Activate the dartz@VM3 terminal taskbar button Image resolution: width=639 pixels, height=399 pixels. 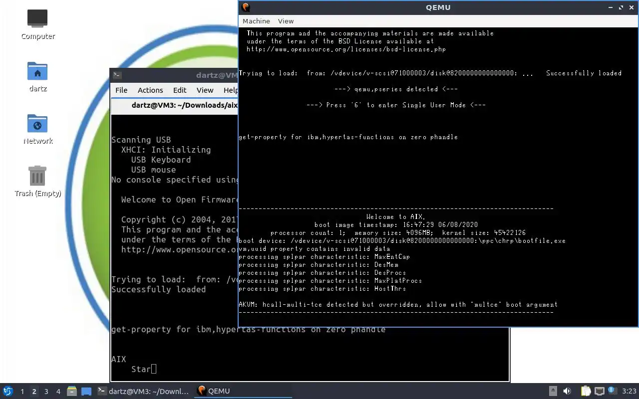pyautogui.click(x=144, y=391)
